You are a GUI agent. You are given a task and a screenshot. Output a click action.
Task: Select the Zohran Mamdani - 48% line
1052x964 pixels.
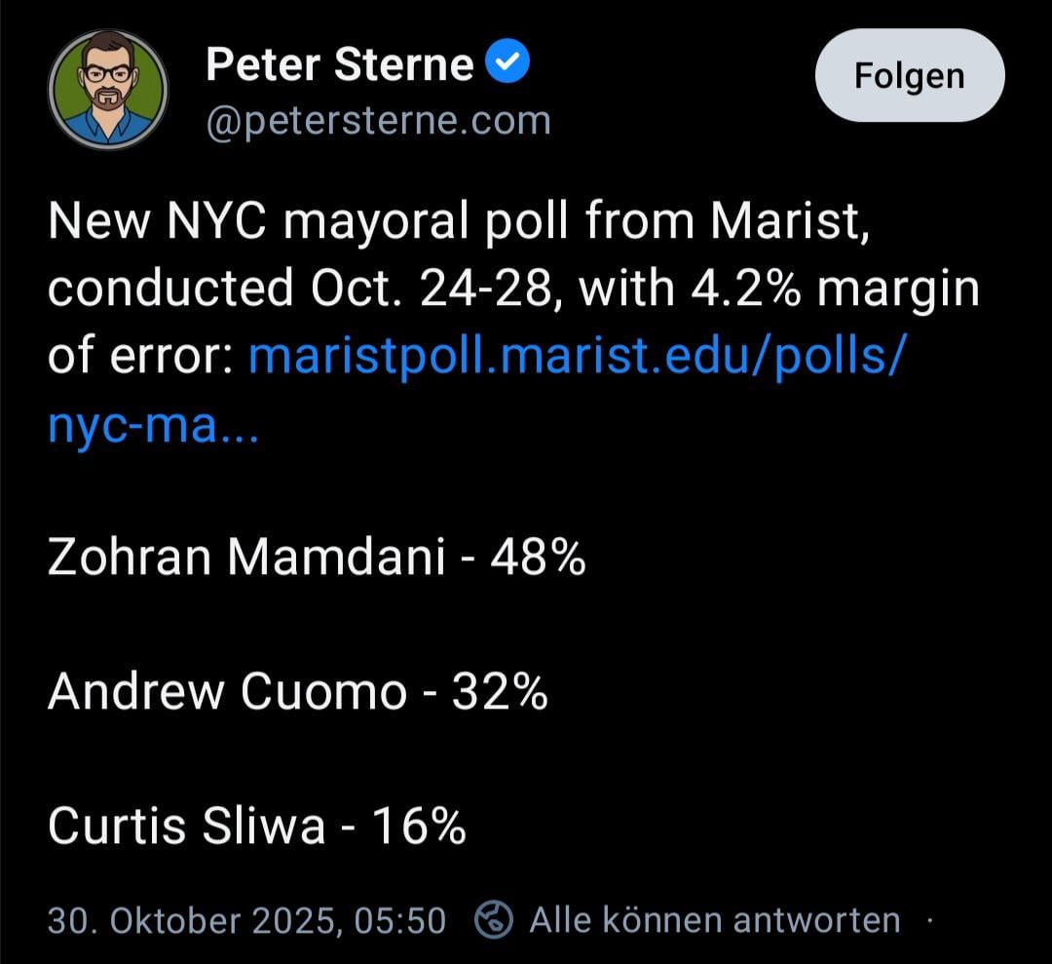(x=317, y=559)
